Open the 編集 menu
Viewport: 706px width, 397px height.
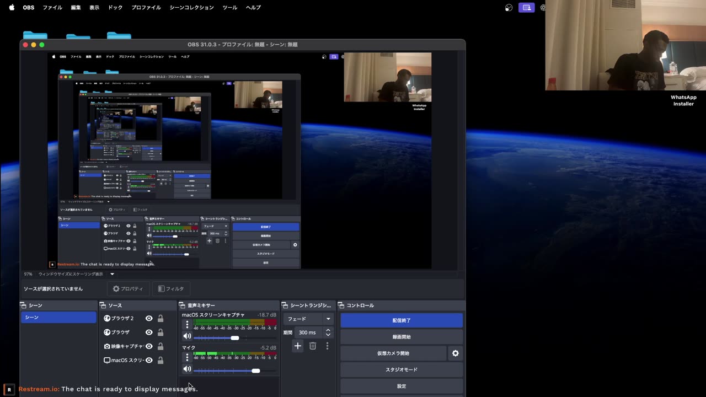(76, 8)
